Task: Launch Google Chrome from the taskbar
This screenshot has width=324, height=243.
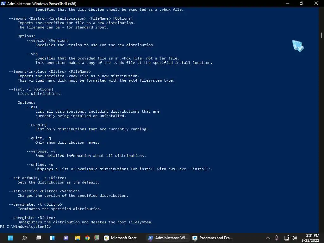Action: pos(87,238)
